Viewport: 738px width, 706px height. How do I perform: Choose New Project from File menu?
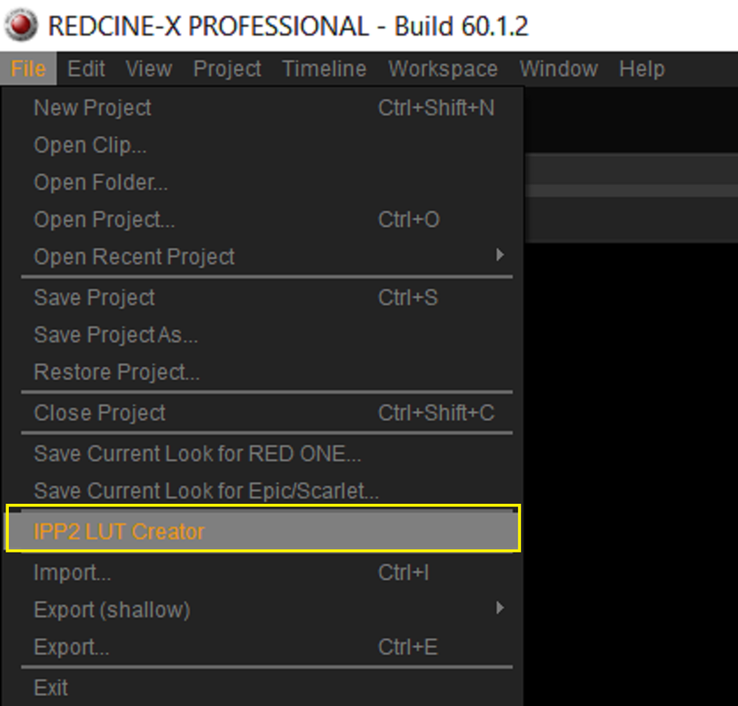[x=264, y=108]
